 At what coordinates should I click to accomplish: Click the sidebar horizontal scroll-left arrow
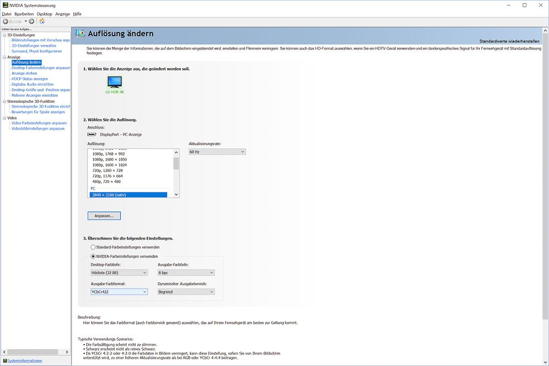click(x=4, y=352)
